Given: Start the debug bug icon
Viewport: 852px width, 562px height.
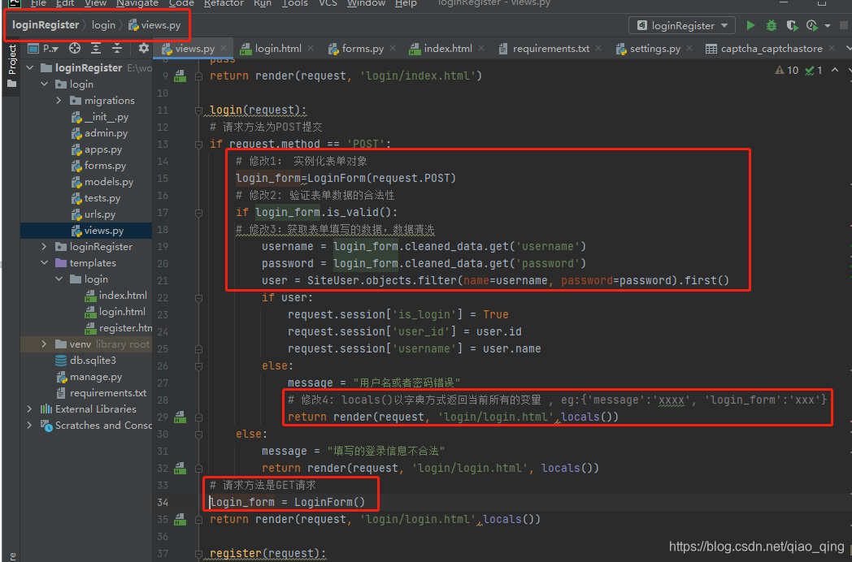Looking at the screenshot, I should click(771, 25).
